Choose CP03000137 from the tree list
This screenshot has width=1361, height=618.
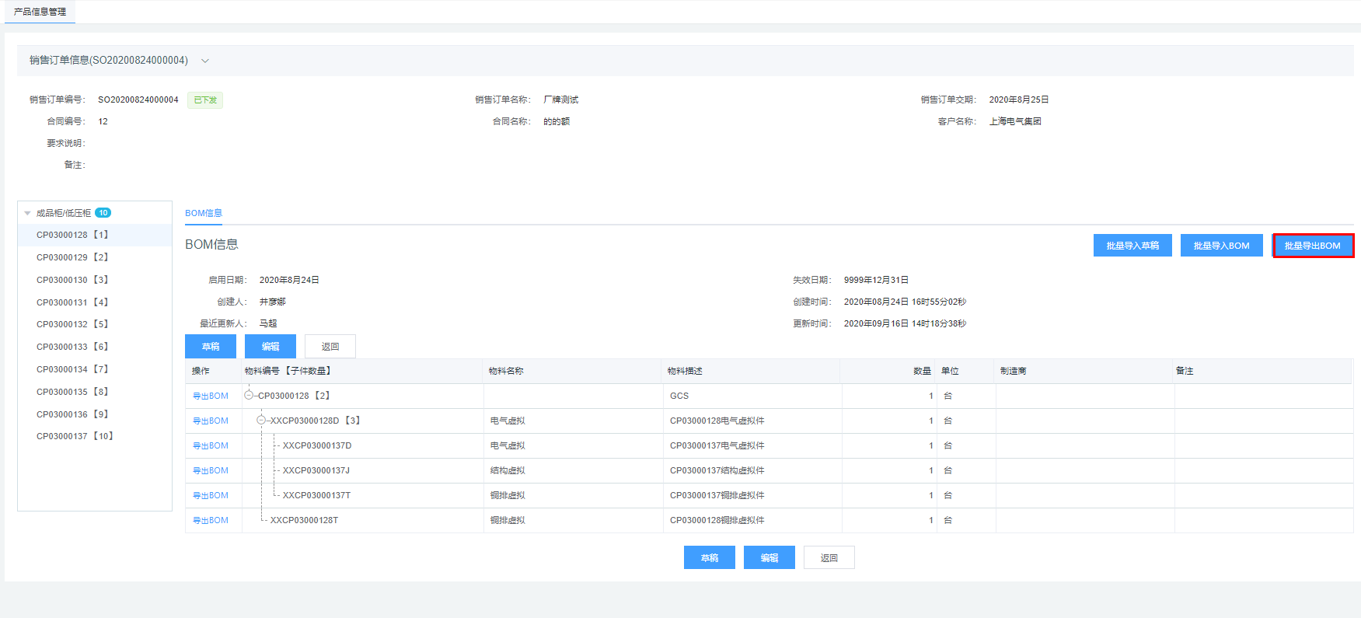[75, 436]
